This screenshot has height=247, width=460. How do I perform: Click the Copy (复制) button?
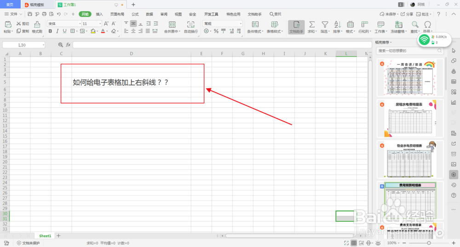23,31
